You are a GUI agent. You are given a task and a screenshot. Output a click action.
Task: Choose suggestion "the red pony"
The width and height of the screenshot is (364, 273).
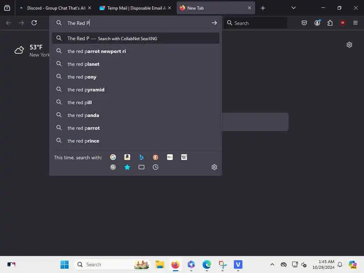point(135,77)
